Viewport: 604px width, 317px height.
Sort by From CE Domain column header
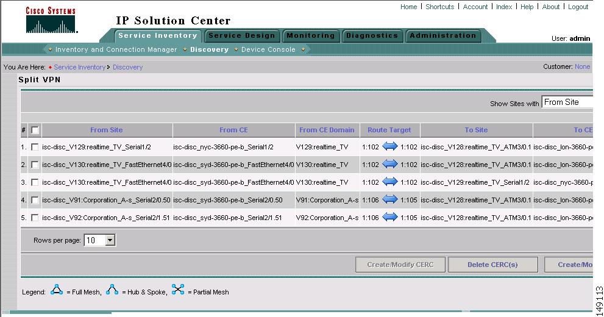pos(327,130)
